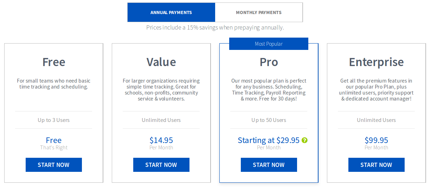
Task: Click the Up to 50 Users label
Action: coord(269,120)
